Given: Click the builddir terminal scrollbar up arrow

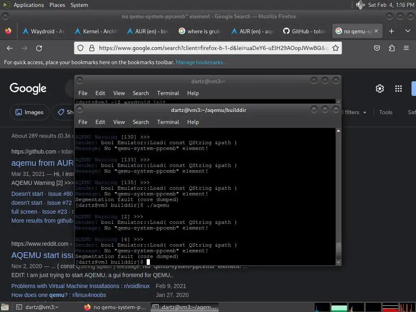Looking at the screenshot, I should [x=338, y=131].
